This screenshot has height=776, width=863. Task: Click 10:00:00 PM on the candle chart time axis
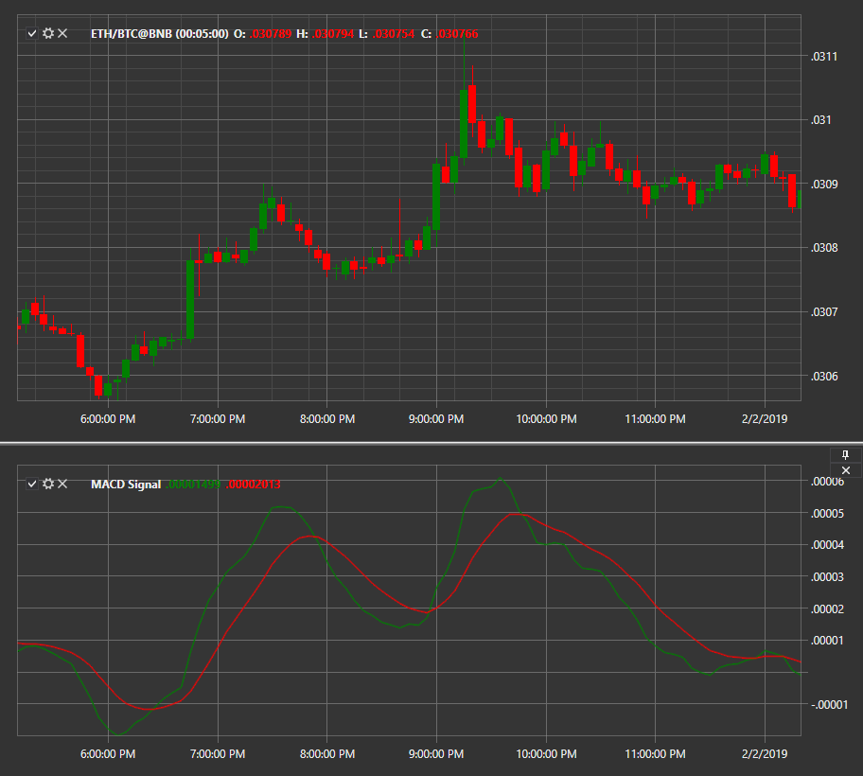tap(546, 419)
